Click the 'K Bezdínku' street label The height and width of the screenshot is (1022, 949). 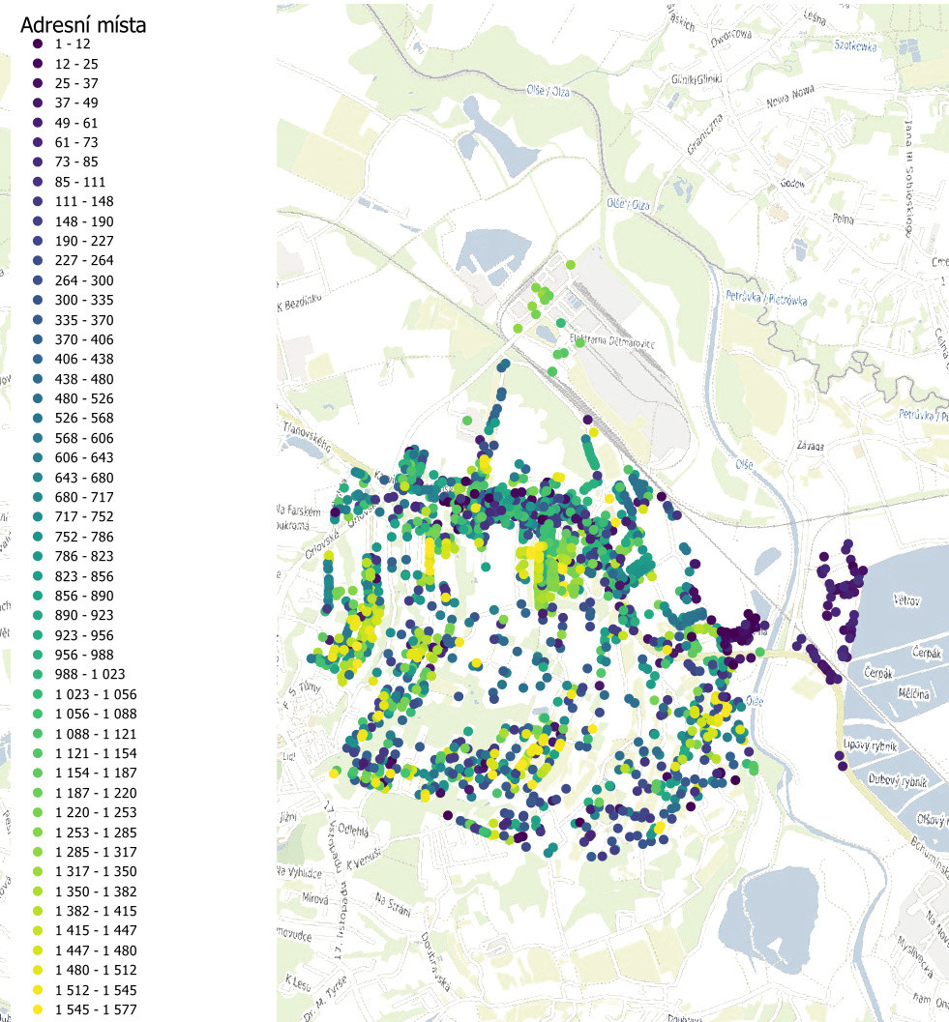pyautogui.click(x=299, y=302)
